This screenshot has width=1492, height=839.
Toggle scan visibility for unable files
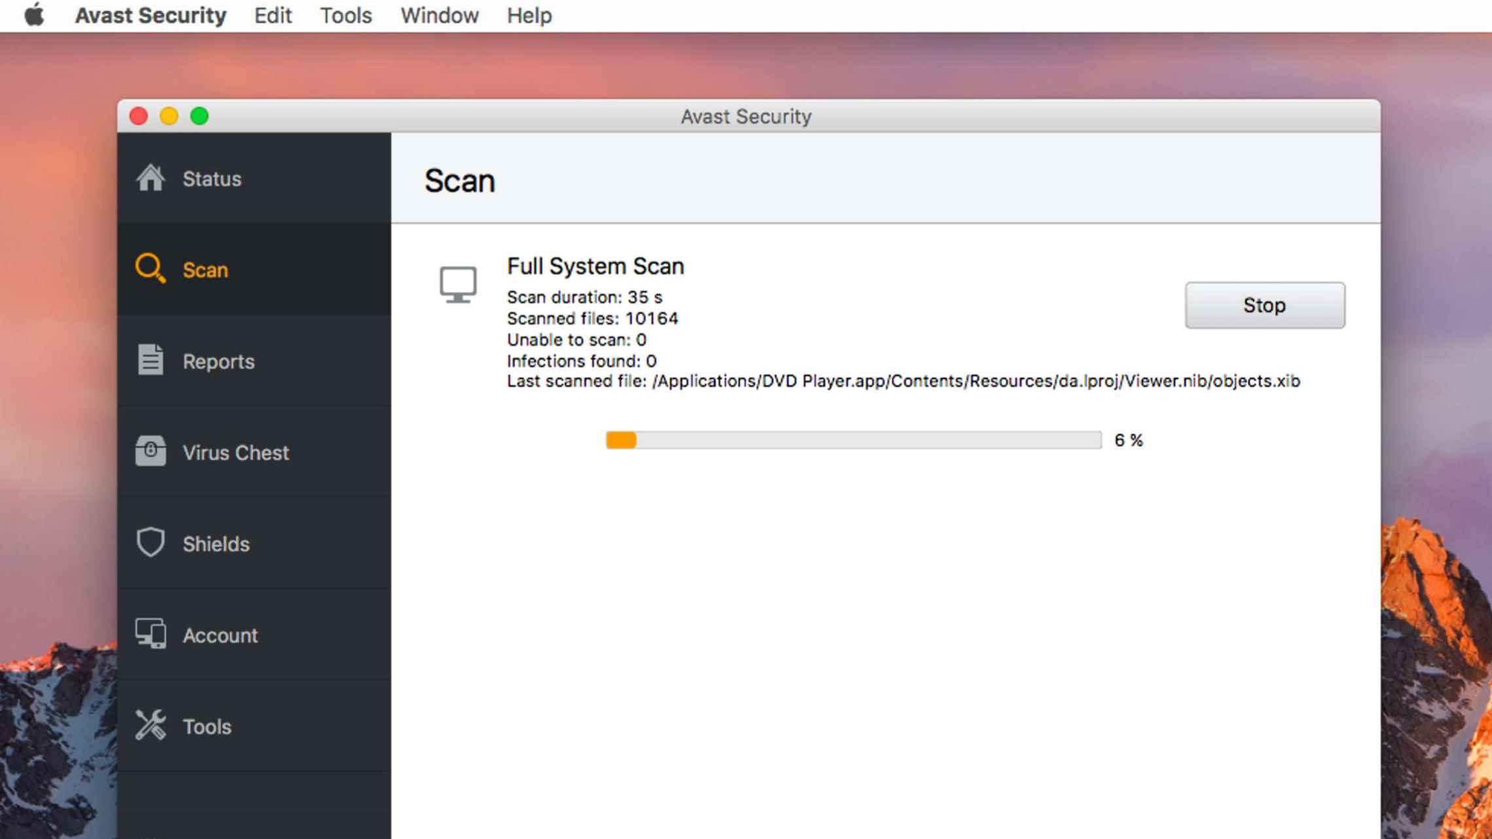pos(576,339)
